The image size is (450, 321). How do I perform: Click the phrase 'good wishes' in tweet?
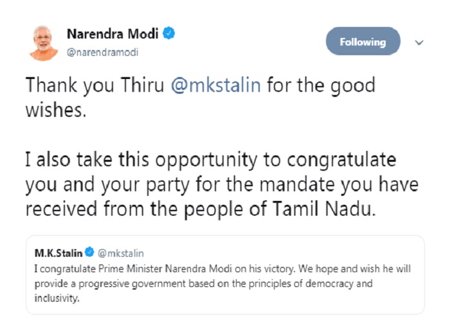[x=201, y=98]
